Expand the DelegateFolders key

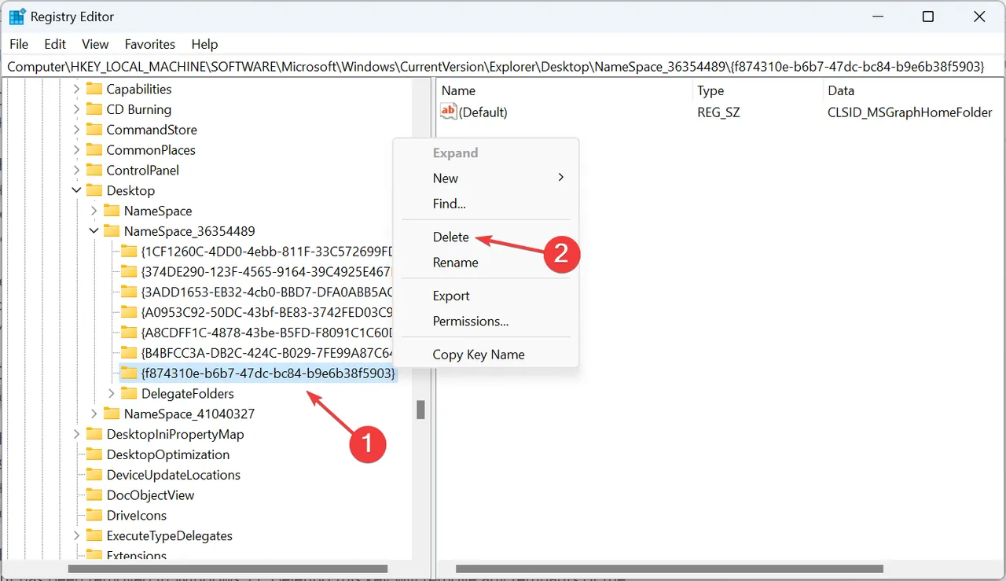click(x=111, y=393)
